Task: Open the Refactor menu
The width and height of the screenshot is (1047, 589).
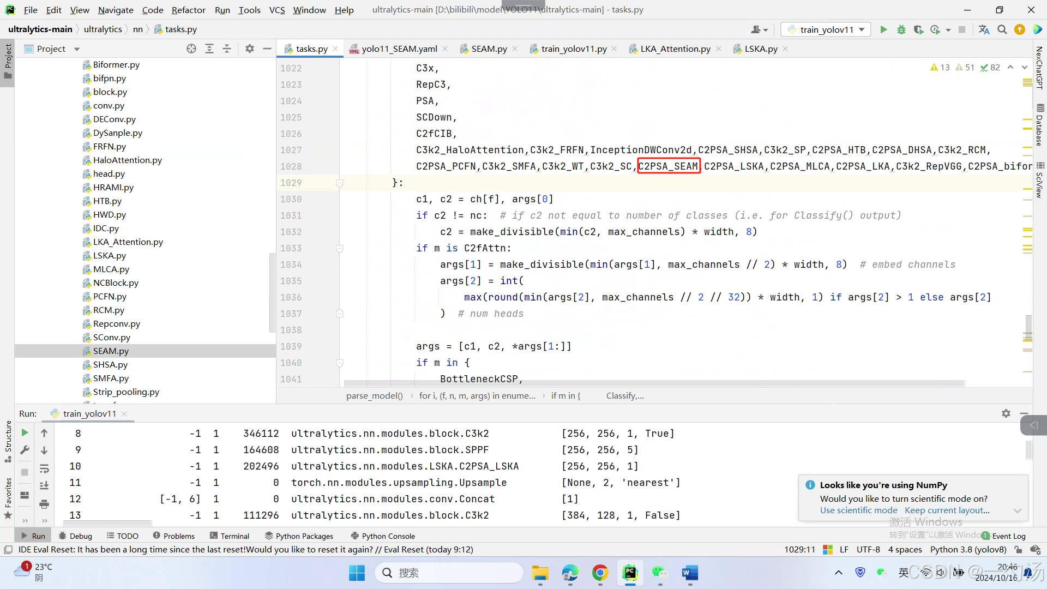Action: [x=188, y=10]
